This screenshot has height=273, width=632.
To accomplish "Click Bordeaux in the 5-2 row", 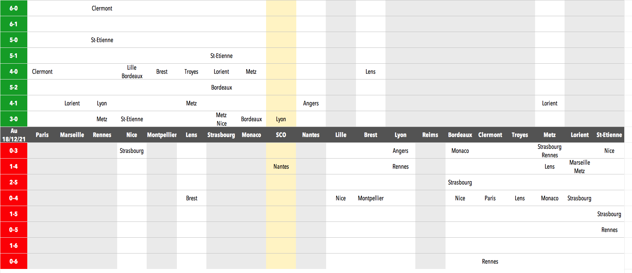I will (x=221, y=87).
